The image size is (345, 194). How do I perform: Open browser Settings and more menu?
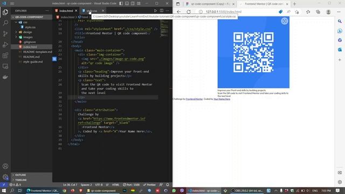339,12
